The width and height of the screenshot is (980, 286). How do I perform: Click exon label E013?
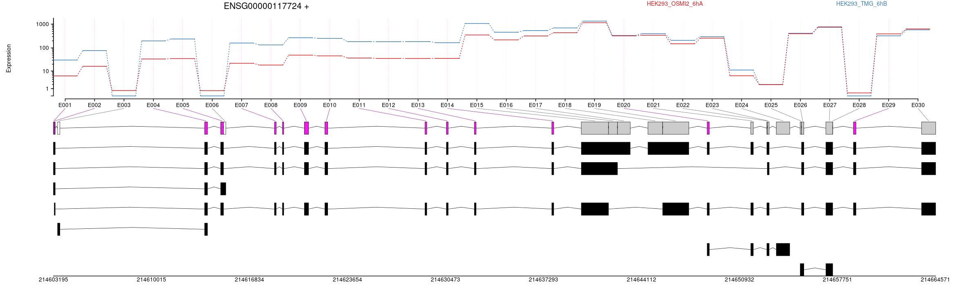[x=418, y=105]
